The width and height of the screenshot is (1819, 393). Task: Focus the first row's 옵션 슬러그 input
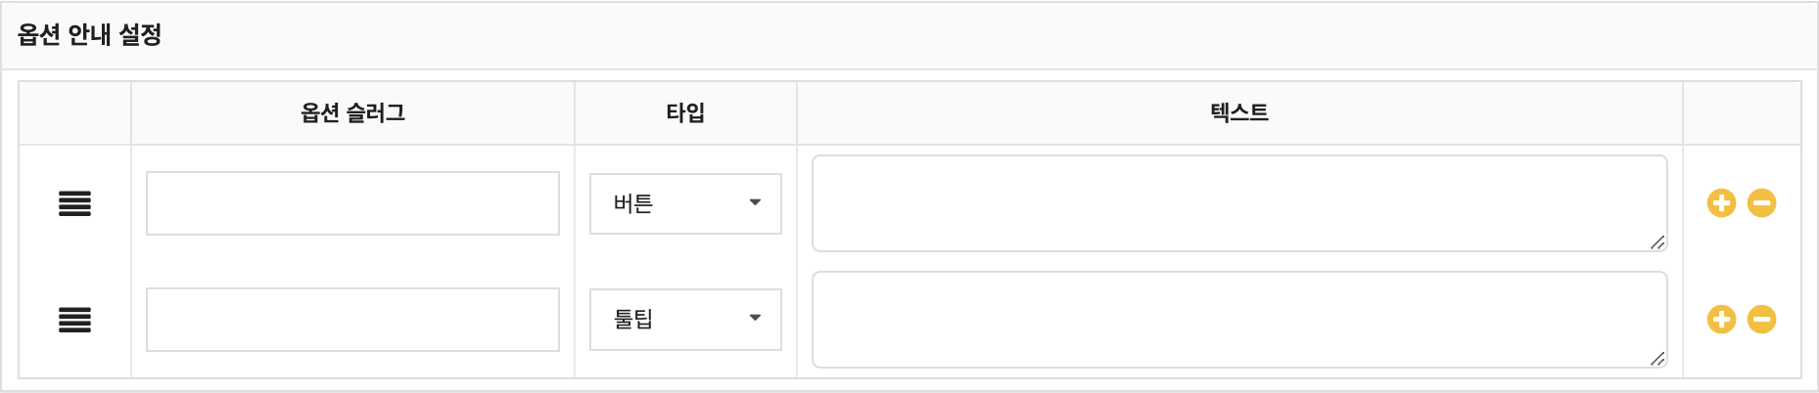pos(352,203)
